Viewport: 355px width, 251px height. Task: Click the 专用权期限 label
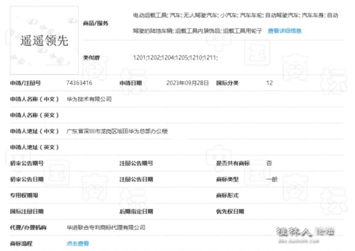(24, 195)
